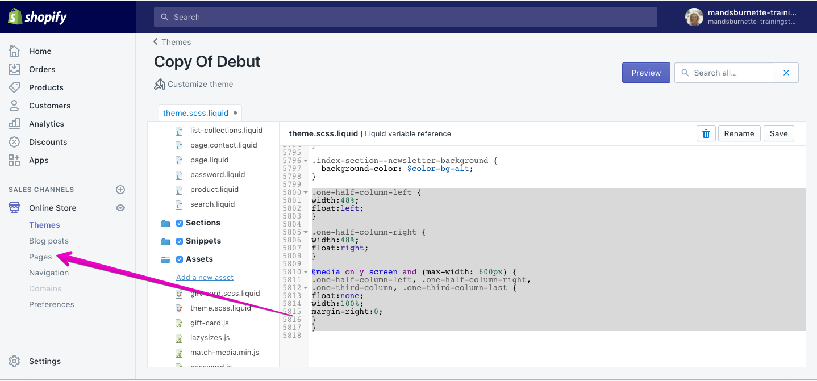
Task: Click the top Search field
Action: pos(406,17)
